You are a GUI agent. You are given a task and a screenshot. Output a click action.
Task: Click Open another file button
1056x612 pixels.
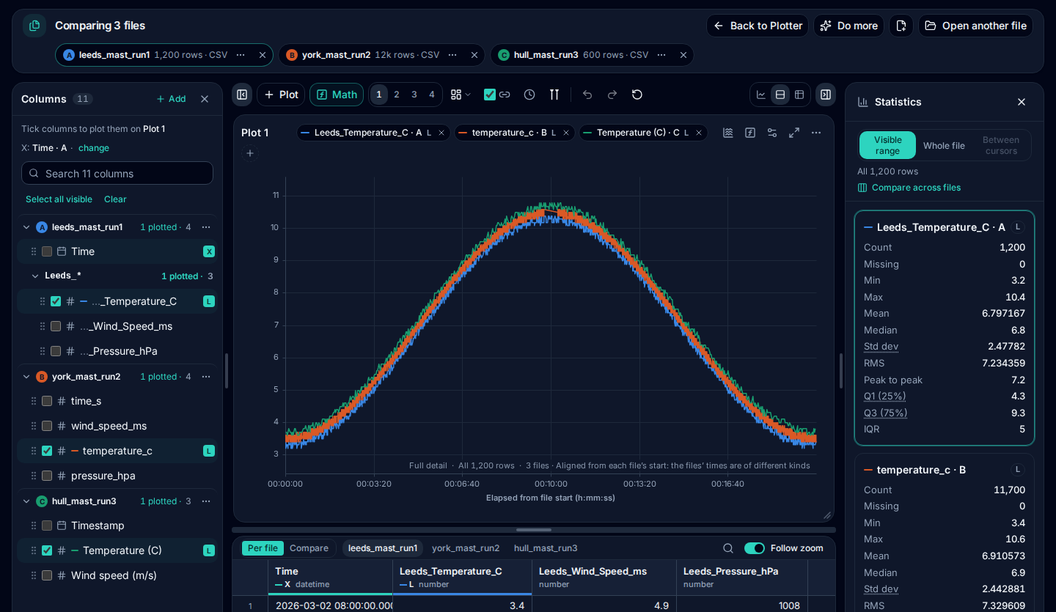(976, 26)
